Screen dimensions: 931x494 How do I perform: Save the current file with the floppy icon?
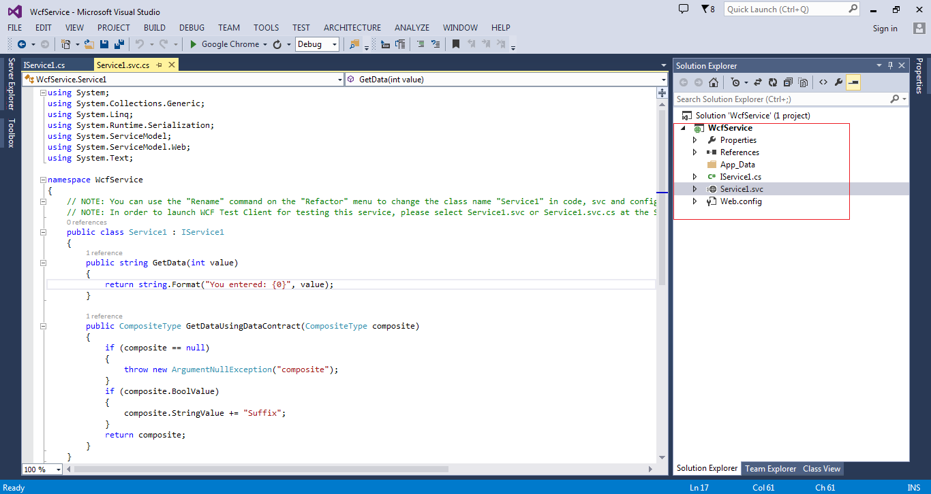tap(104, 44)
